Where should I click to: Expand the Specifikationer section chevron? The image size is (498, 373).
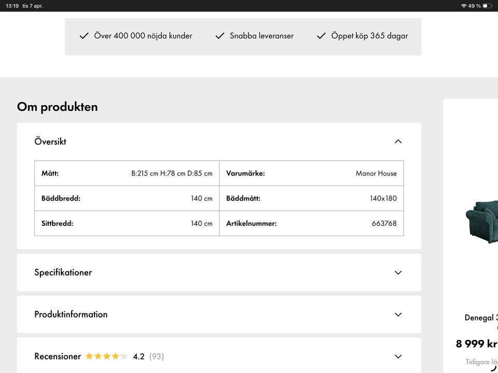click(x=398, y=272)
